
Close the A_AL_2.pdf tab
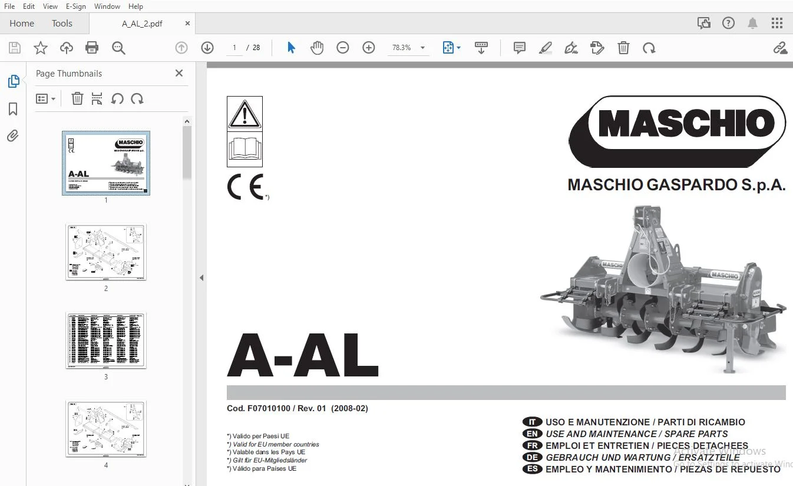point(187,24)
